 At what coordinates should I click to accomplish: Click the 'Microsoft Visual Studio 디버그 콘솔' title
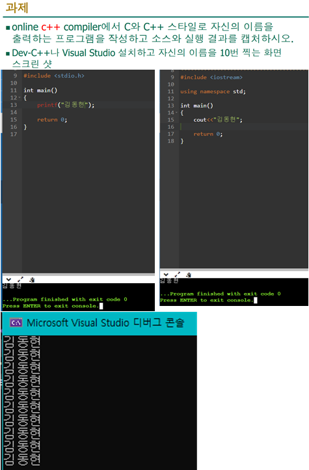pyautogui.click(x=105, y=323)
